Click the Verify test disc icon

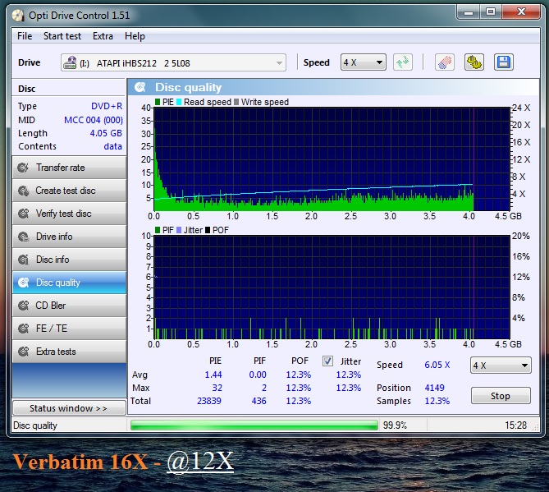24,214
